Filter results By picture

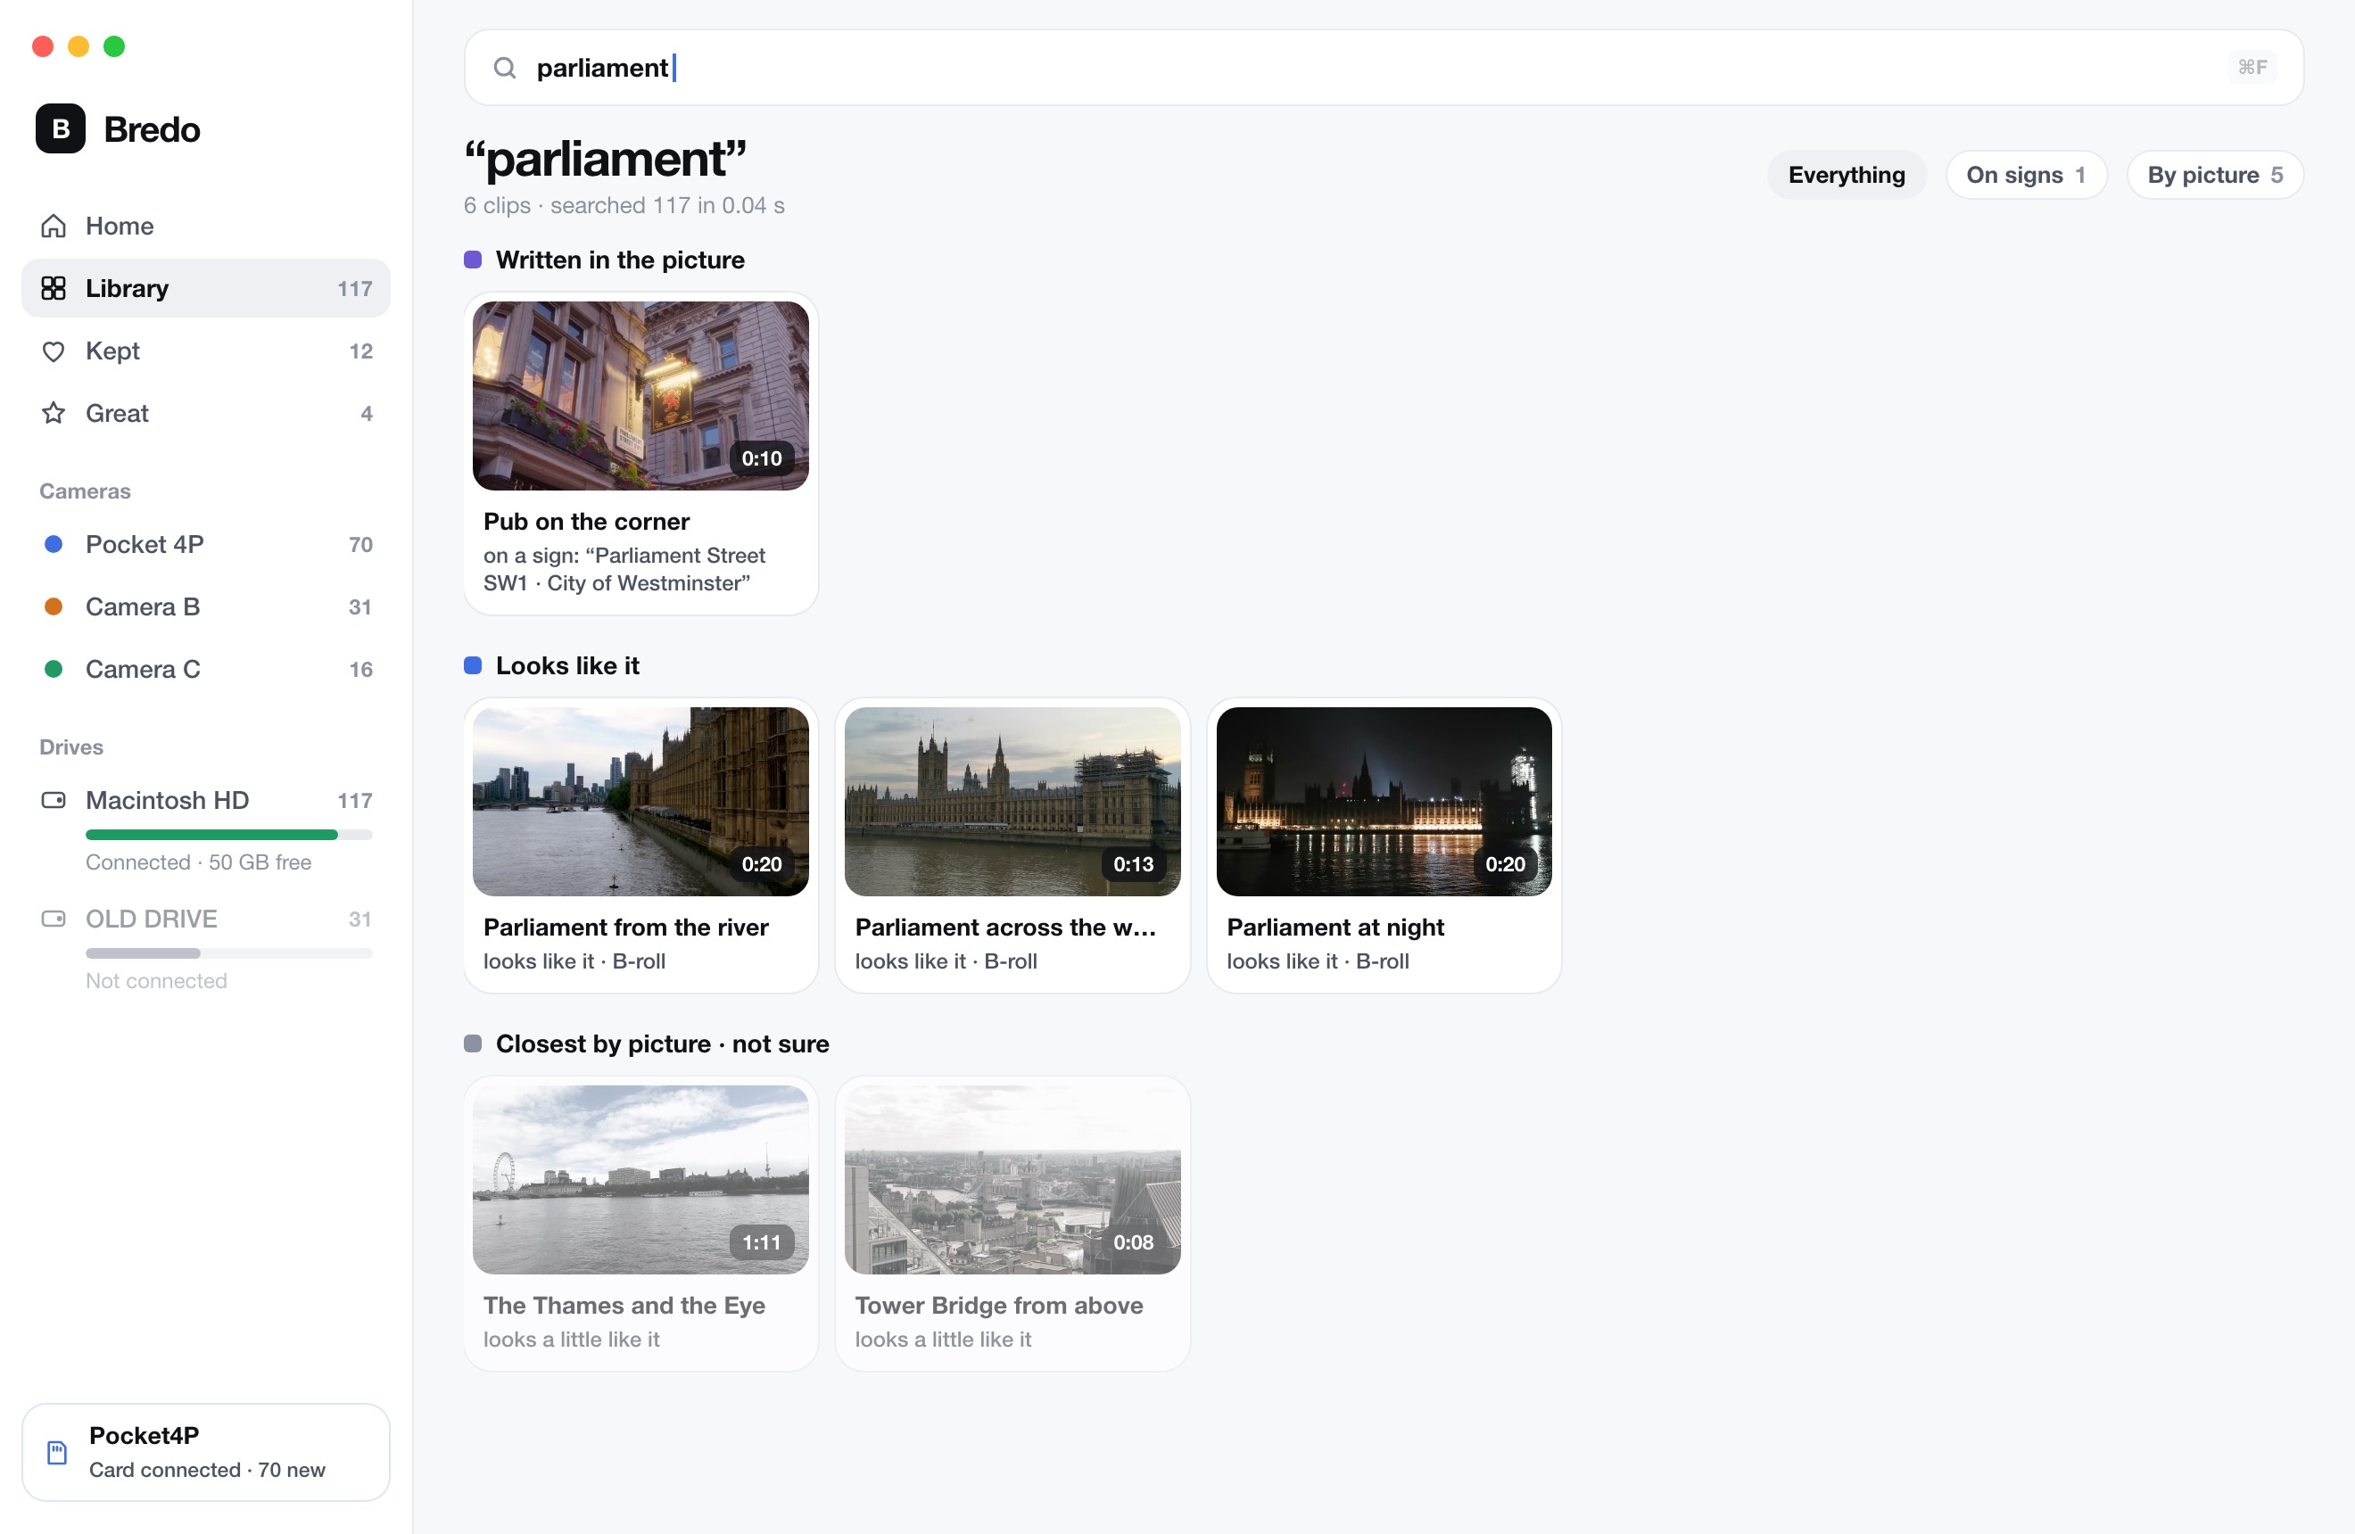[2214, 175]
